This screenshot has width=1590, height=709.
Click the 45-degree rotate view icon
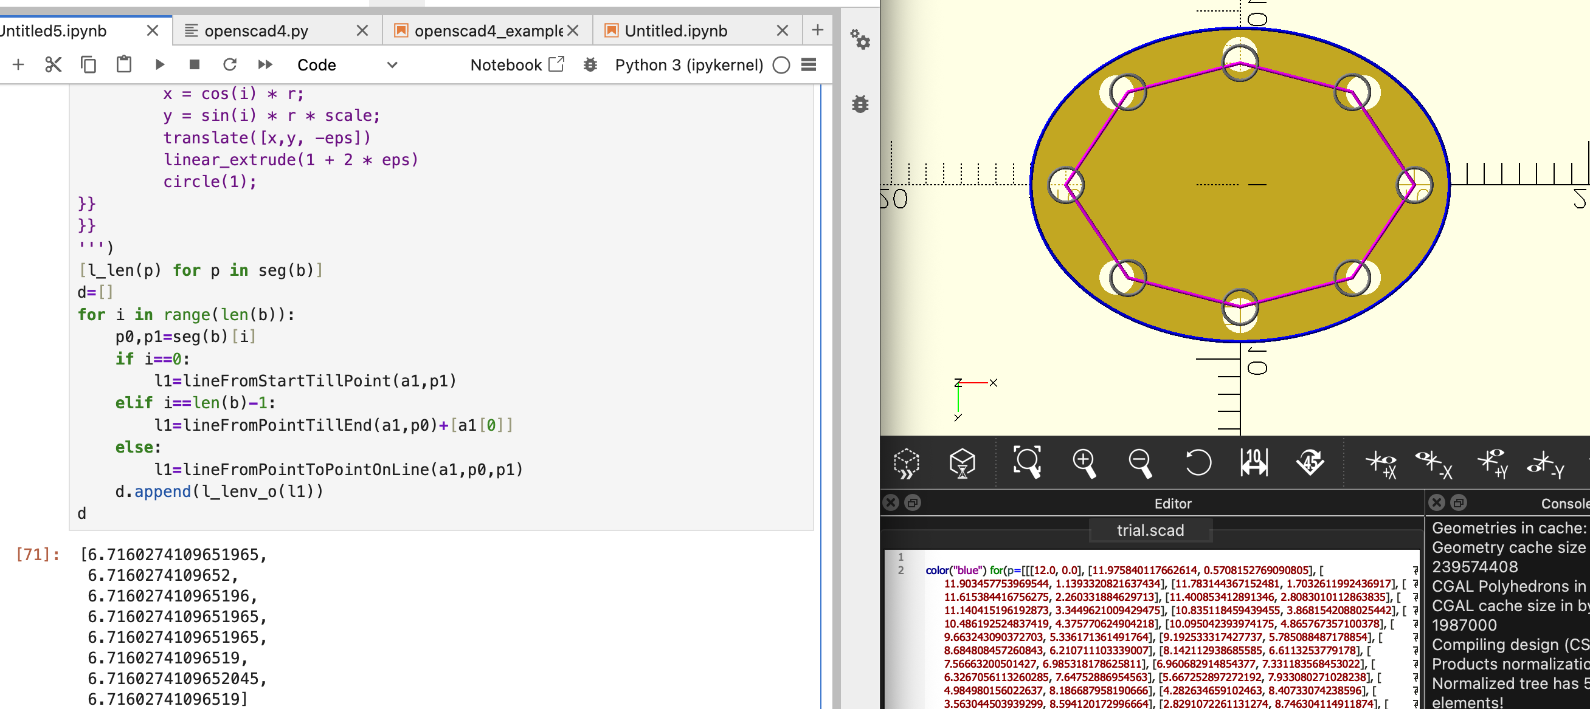coord(1310,462)
